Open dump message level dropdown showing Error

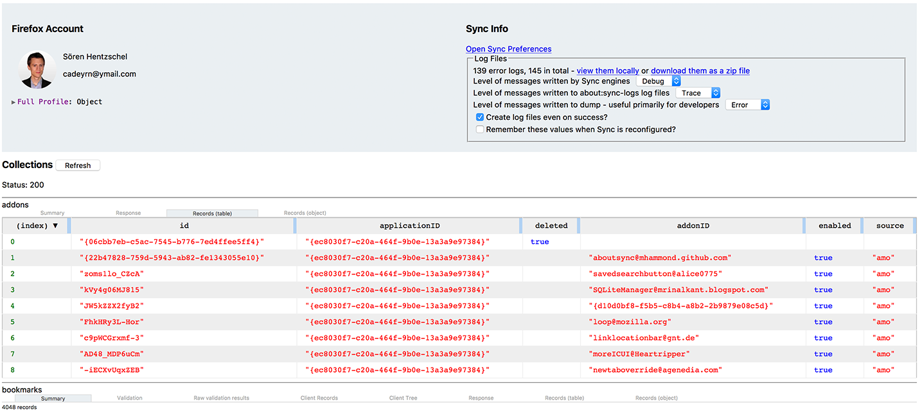point(747,105)
